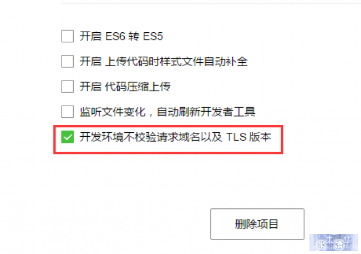Tick the 上传代码时样式文件自动补全 checkbox
This screenshot has height=254, width=361.
click(68, 61)
